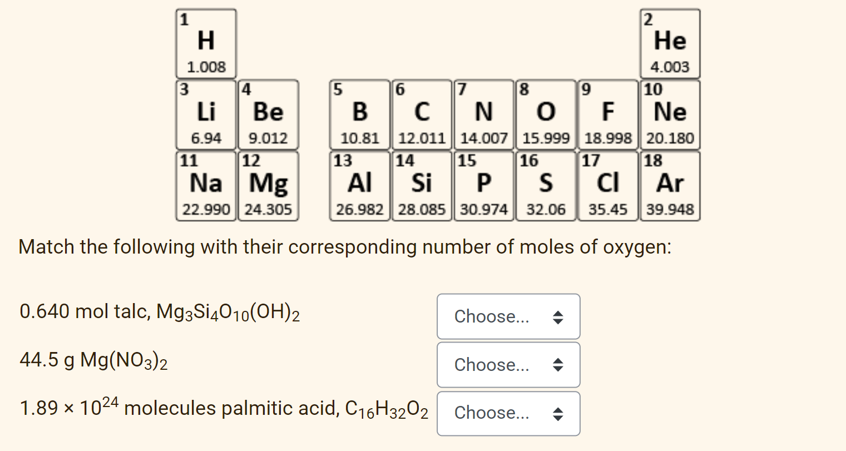Click the Carbon element tile

[422, 115]
